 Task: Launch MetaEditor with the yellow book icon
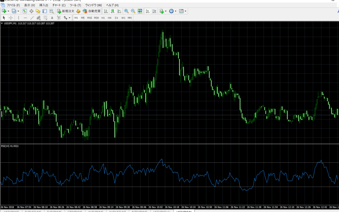tap(78, 11)
